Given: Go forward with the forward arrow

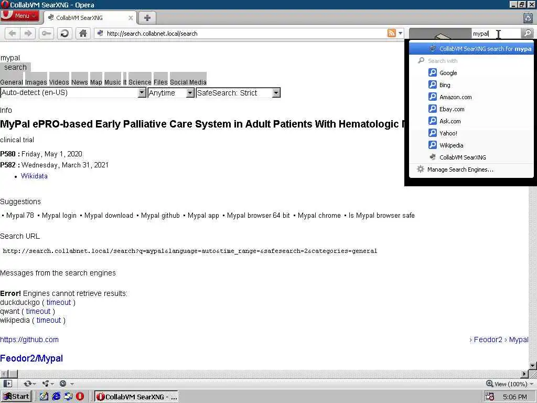Looking at the screenshot, I should click(28, 33).
